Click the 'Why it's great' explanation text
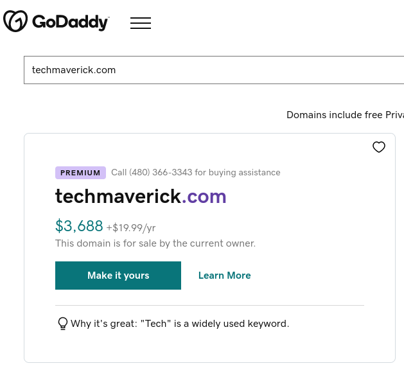Image resolution: width=404 pixels, height=377 pixels. 180,324
